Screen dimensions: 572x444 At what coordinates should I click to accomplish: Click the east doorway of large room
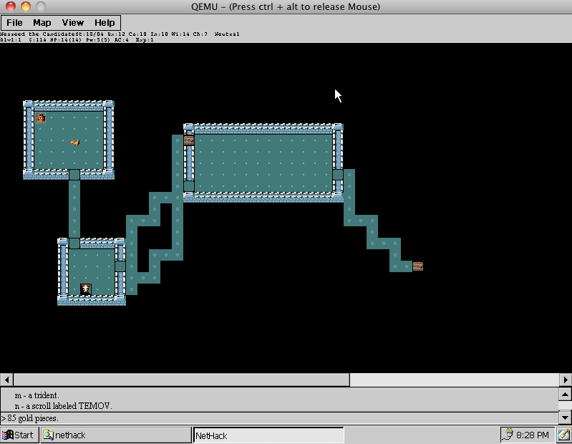[x=338, y=175]
